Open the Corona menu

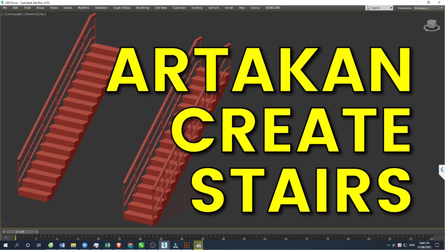(x=255, y=8)
